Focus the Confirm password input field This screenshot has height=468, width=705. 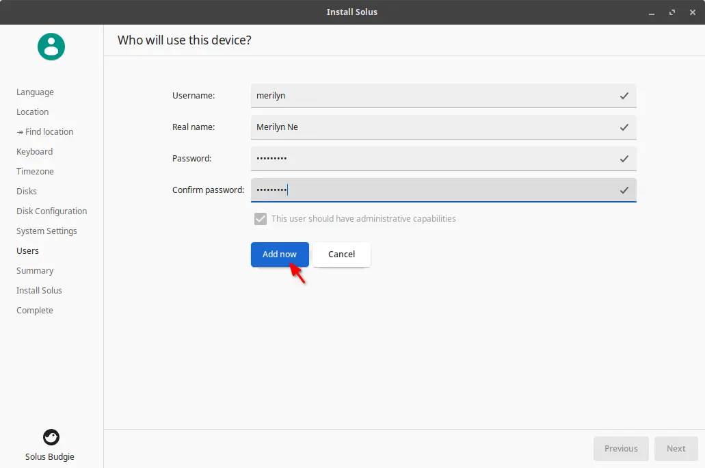point(443,190)
